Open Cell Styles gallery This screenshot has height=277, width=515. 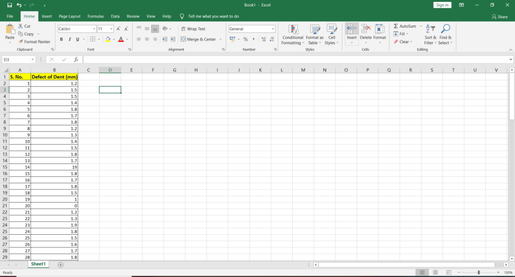click(x=332, y=35)
